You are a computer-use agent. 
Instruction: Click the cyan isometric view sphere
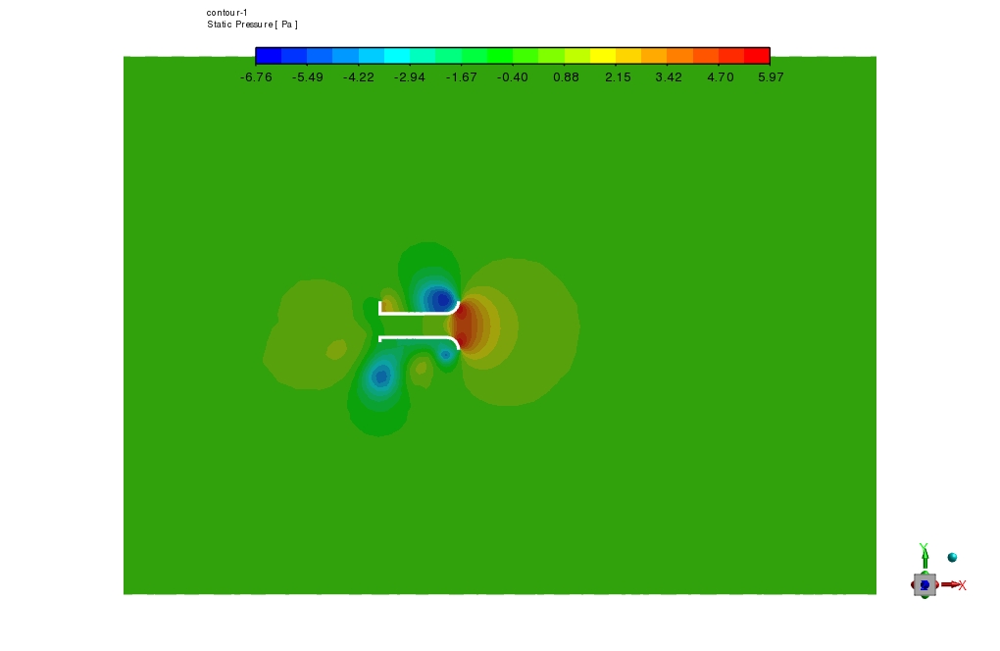(x=952, y=557)
